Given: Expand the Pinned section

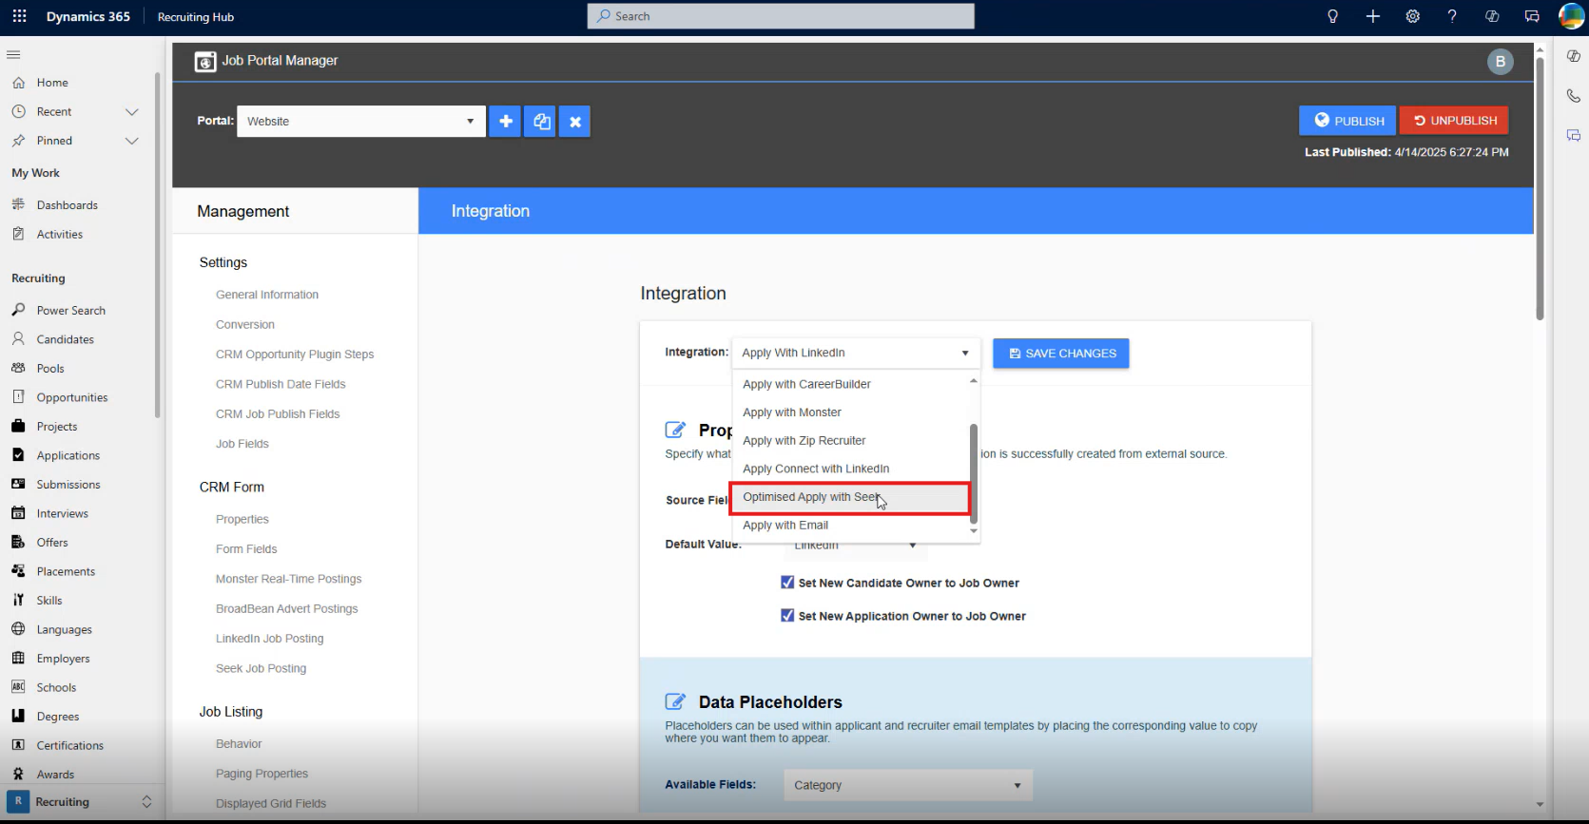Looking at the screenshot, I should tap(132, 141).
